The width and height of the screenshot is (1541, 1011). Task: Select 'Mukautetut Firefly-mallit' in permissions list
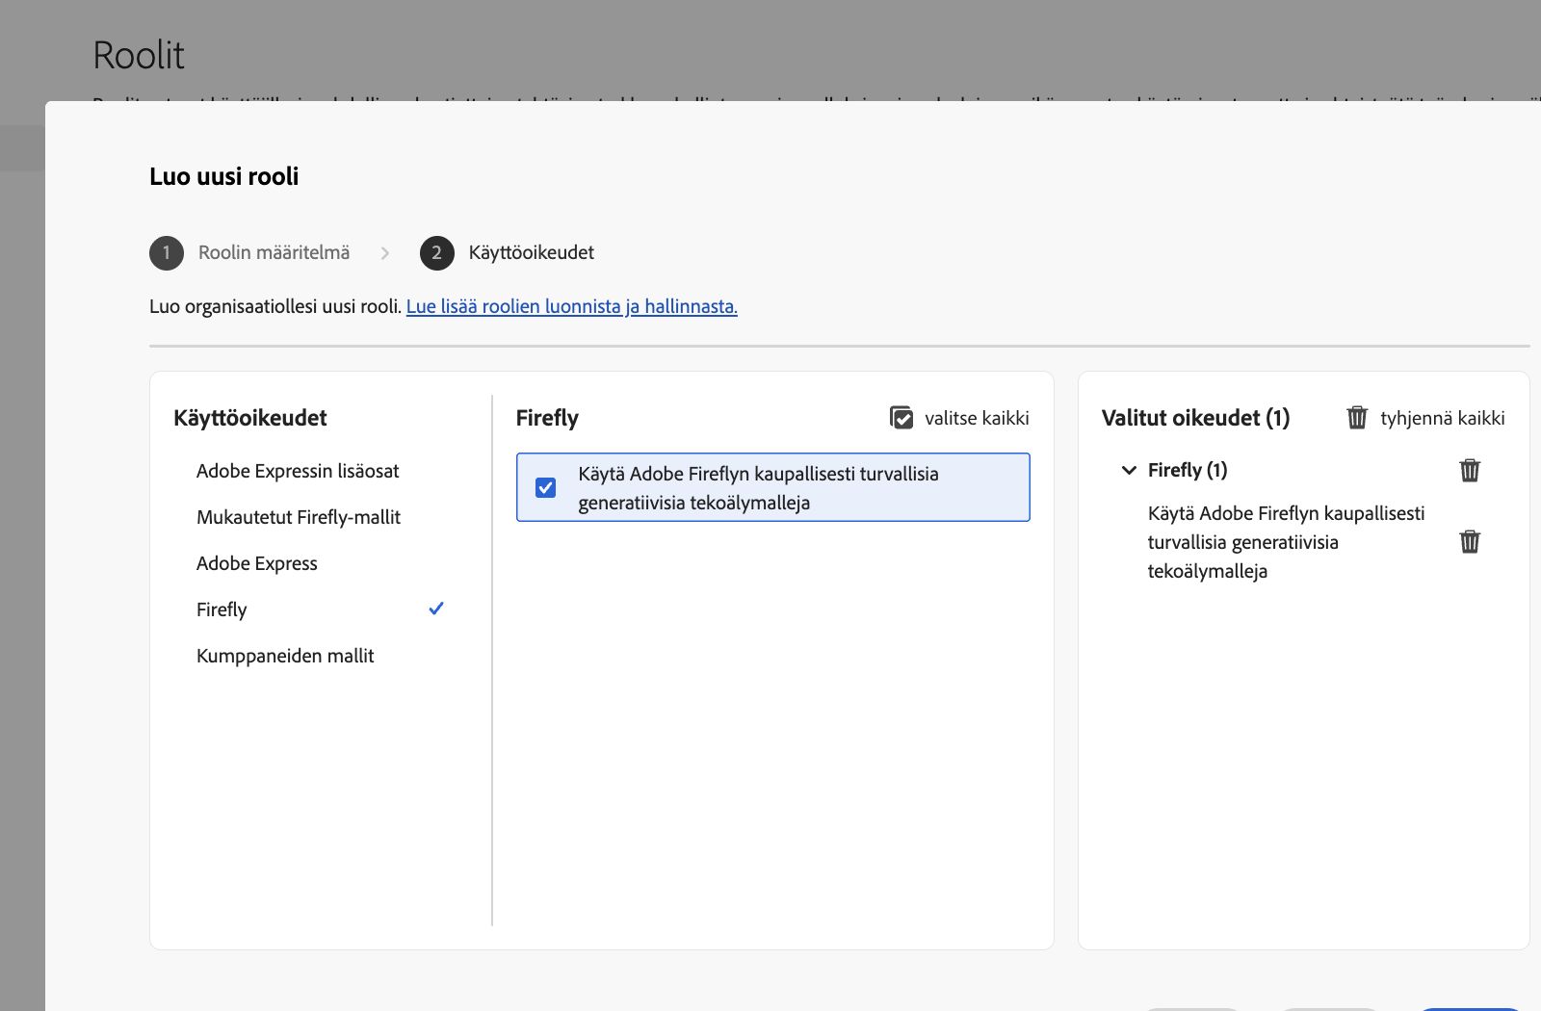click(x=299, y=517)
